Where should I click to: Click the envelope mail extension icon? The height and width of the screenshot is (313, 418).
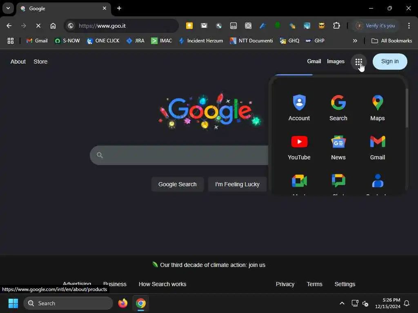coord(204,26)
